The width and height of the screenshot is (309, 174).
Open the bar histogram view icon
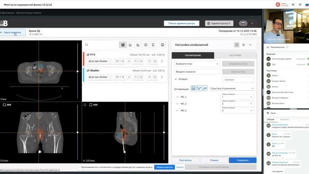[138, 45]
